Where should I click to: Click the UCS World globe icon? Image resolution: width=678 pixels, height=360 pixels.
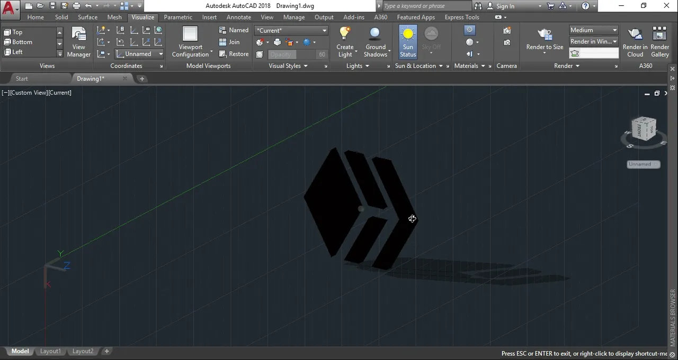point(158,30)
